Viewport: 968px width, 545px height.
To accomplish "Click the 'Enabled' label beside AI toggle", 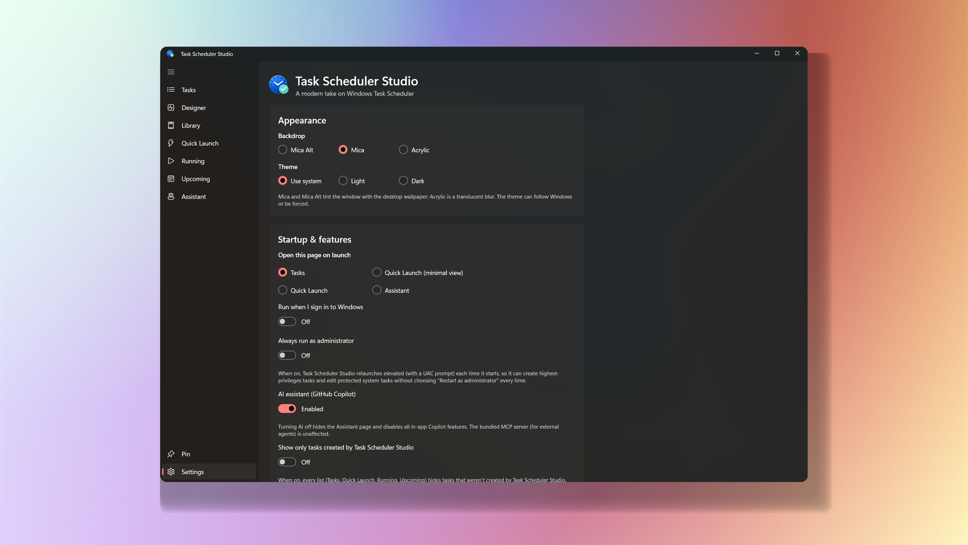I will tap(312, 409).
